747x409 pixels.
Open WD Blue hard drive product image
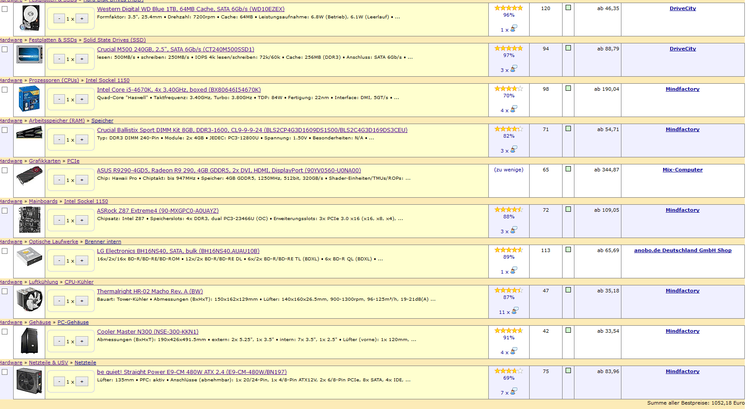click(29, 18)
